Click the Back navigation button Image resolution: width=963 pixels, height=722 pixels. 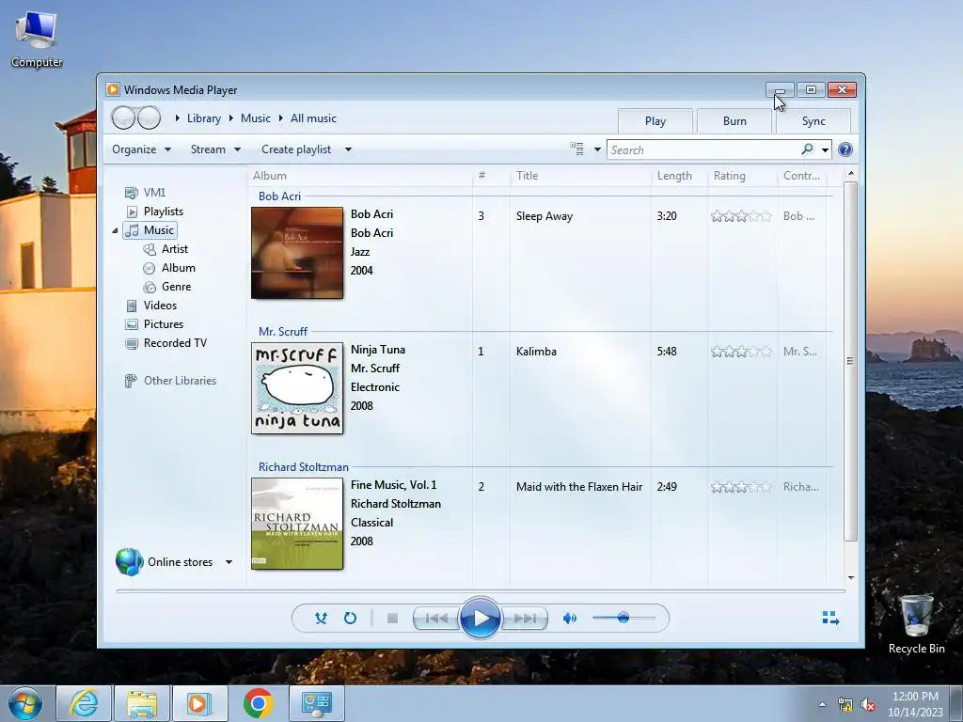tap(123, 118)
